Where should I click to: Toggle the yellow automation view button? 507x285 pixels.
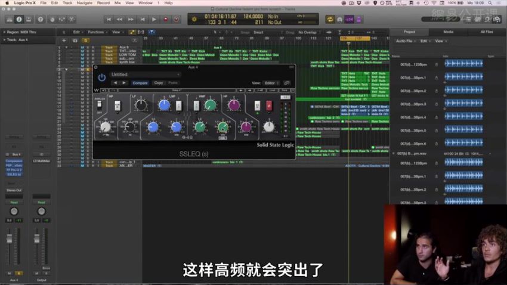(132, 32)
